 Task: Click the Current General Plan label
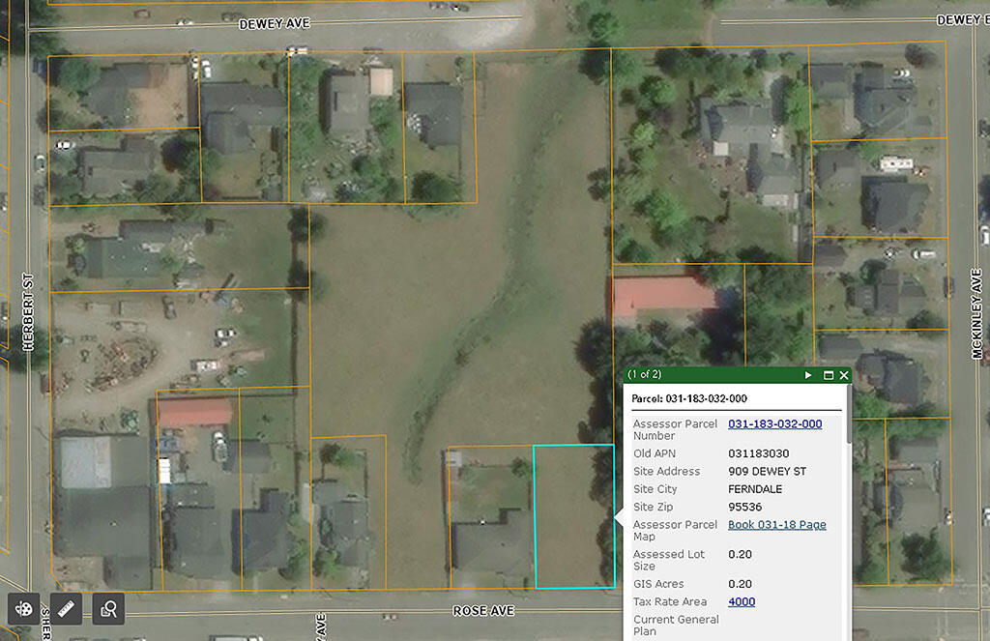click(676, 626)
